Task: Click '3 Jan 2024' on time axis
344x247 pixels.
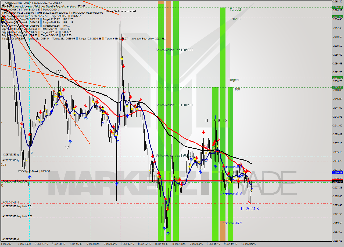Action: [x=7, y=244]
